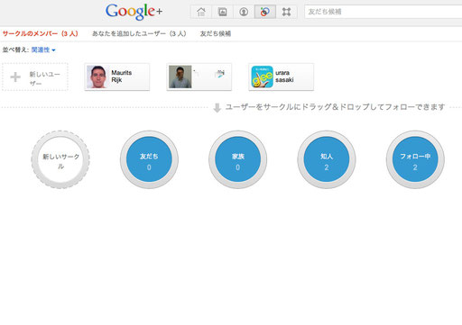Click Maurits Rijk's profile photo
Image resolution: width=462 pixels, height=325 pixels.
click(98, 77)
